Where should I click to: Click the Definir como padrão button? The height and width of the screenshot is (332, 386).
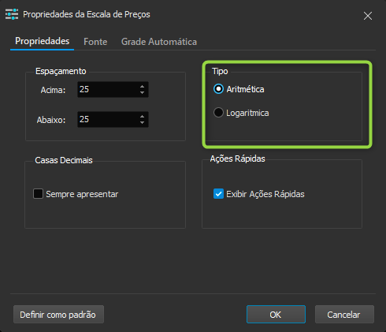click(x=58, y=315)
